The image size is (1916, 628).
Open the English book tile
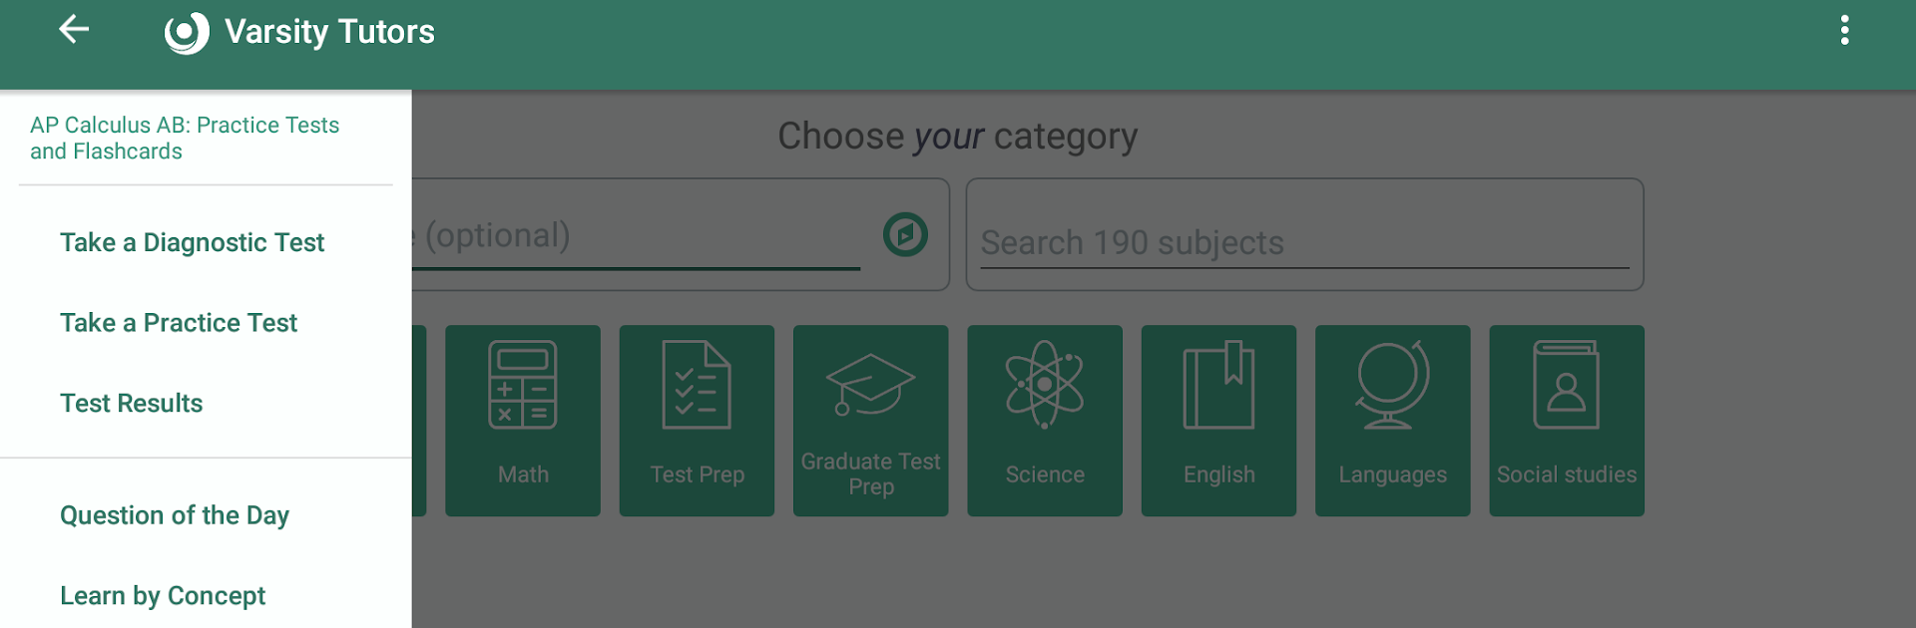coord(1218,420)
